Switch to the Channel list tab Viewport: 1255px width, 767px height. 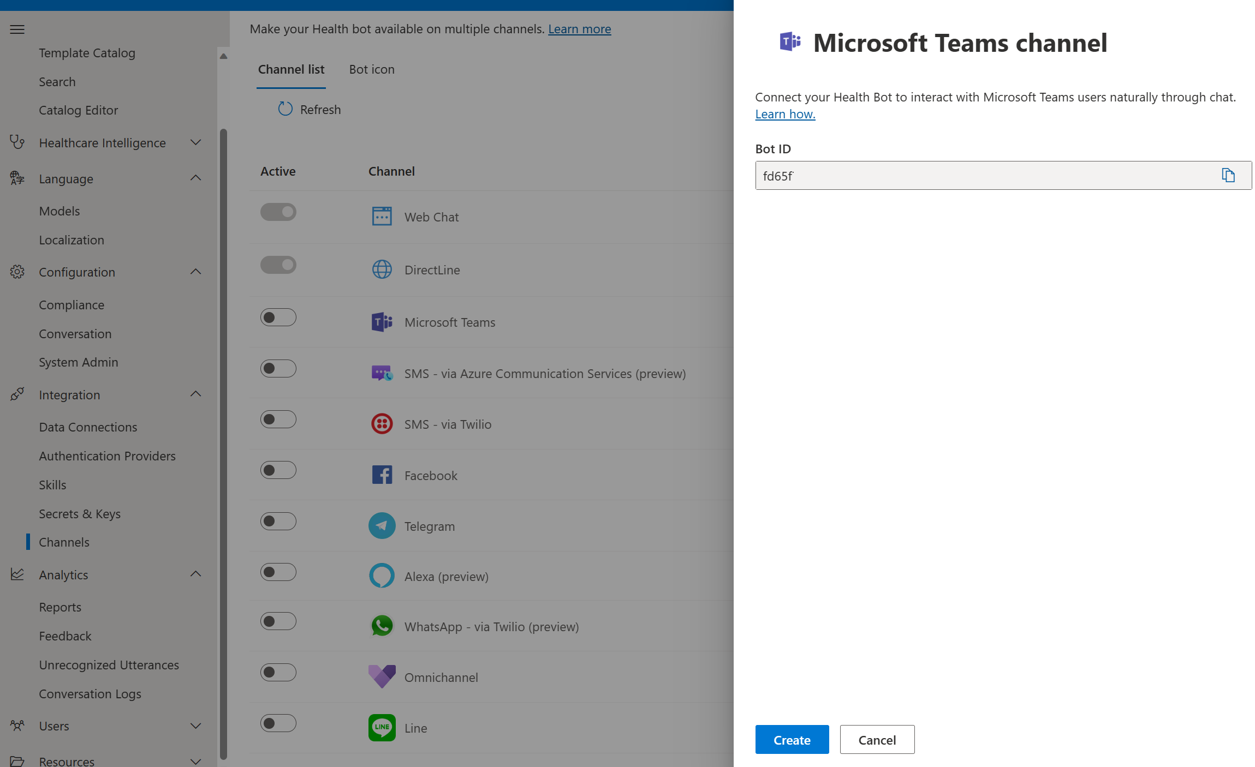tap(291, 69)
